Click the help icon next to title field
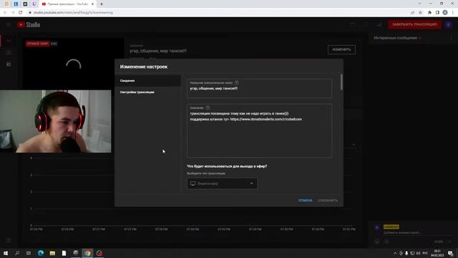The height and width of the screenshot is (258, 458). click(x=237, y=83)
